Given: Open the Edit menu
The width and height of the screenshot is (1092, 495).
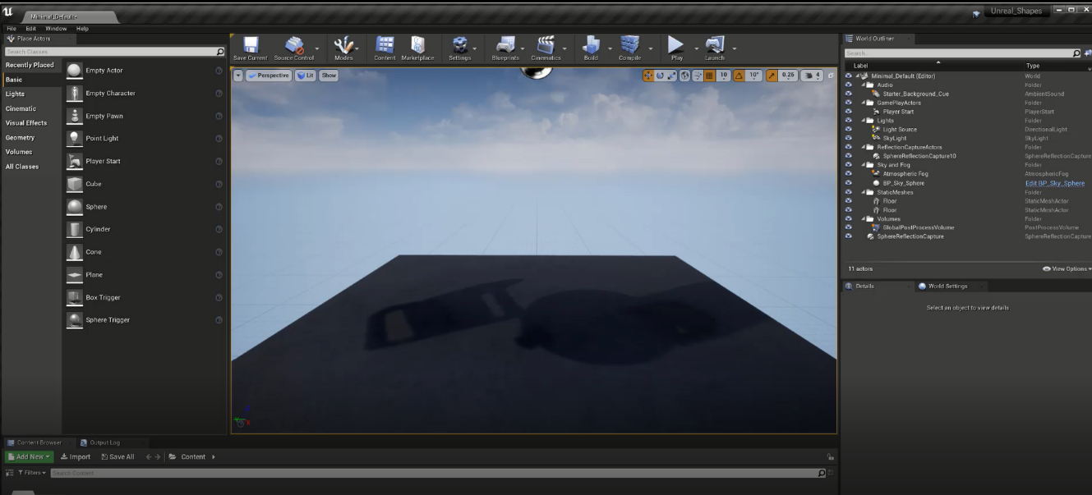Looking at the screenshot, I should [30, 29].
